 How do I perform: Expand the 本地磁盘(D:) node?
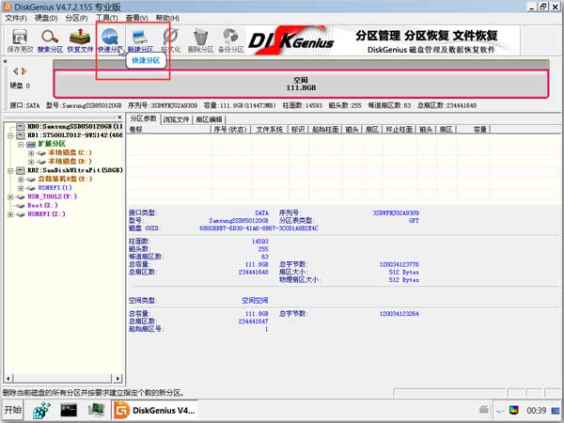pos(31,162)
